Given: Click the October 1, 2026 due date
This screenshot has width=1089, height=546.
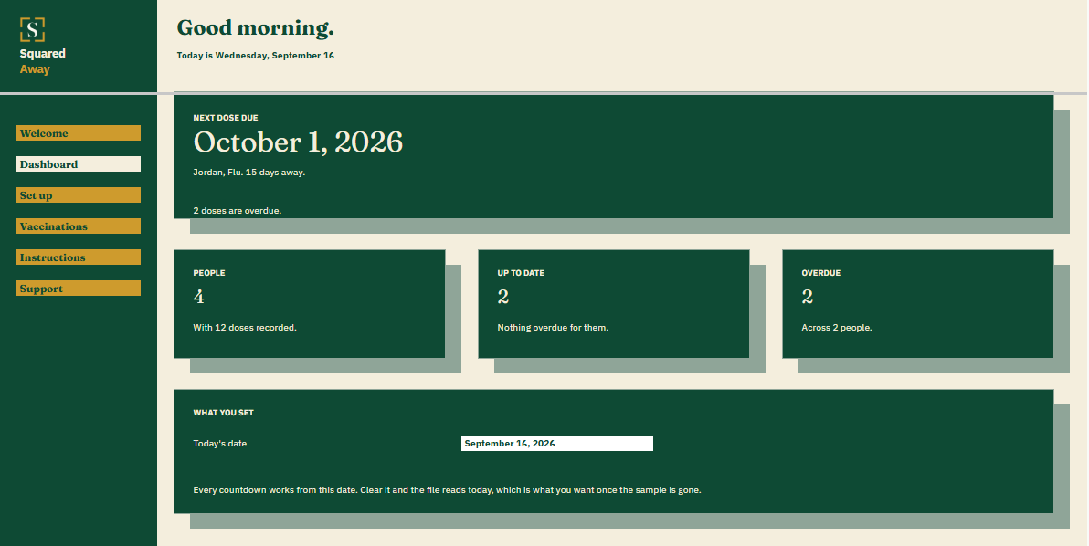Looking at the screenshot, I should point(298,142).
